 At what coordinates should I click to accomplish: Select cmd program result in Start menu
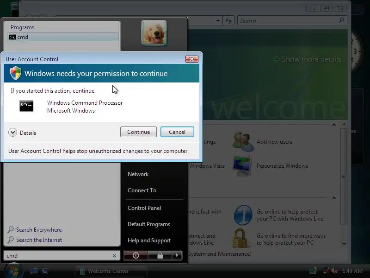tap(63, 37)
